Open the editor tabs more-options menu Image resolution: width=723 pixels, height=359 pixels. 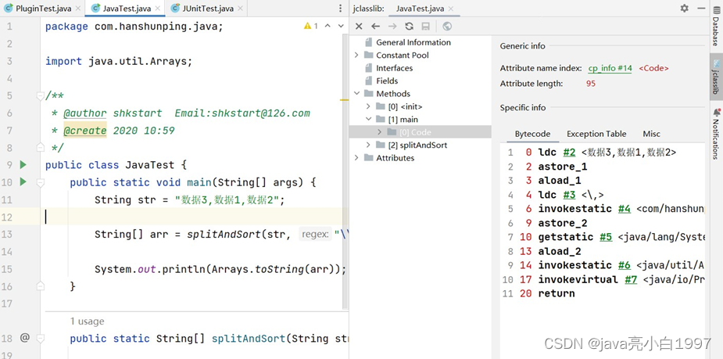coord(340,9)
